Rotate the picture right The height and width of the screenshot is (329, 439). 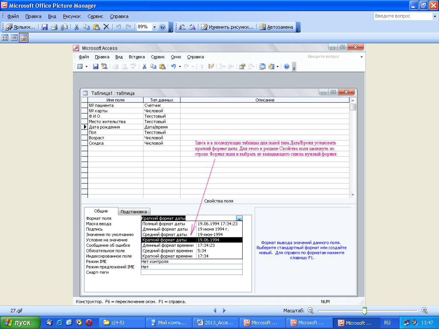coord(192,27)
